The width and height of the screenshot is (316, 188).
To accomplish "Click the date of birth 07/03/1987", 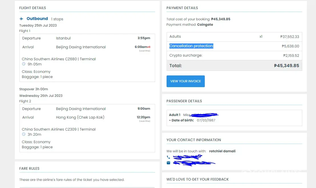I will coord(206,120).
